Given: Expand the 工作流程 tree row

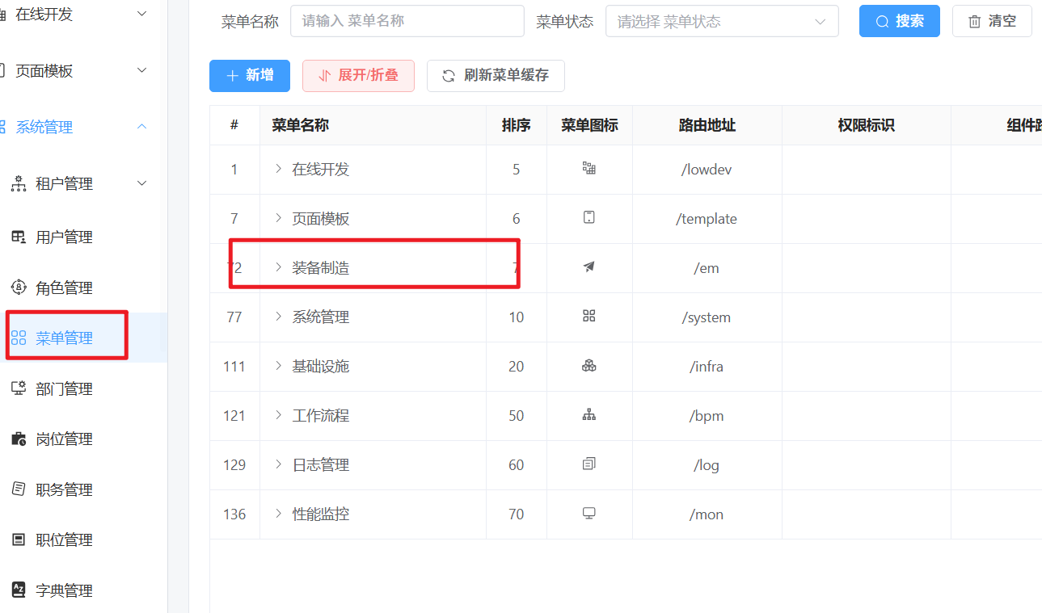Looking at the screenshot, I should point(278,415).
